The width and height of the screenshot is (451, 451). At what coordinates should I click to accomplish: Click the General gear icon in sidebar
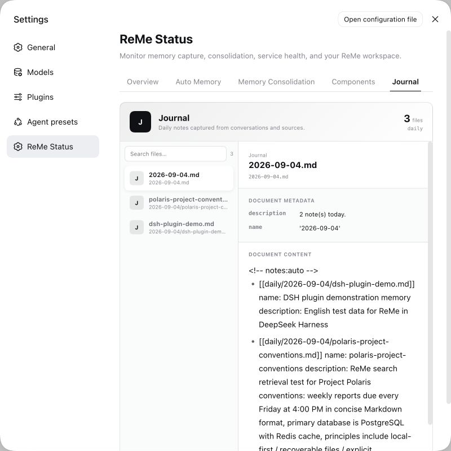click(18, 47)
